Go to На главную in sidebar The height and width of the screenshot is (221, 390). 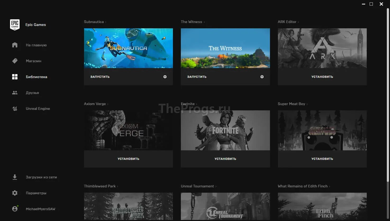(x=36, y=45)
